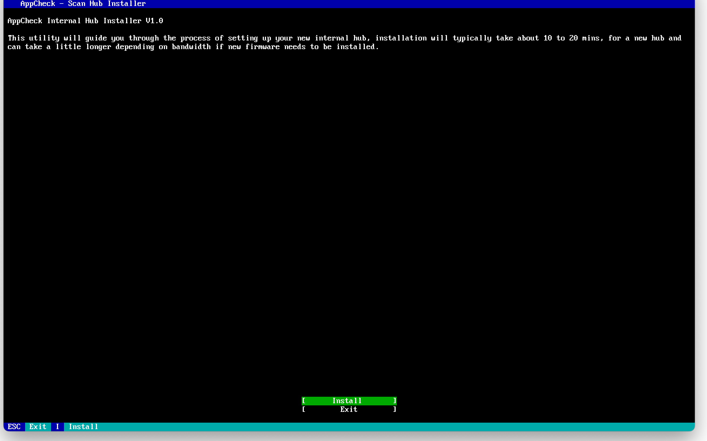Click the 'AppCheck Internal Hub Installer V1.0' heading
The height and width of the screenshot is (441, 707).
pos(85,21)
